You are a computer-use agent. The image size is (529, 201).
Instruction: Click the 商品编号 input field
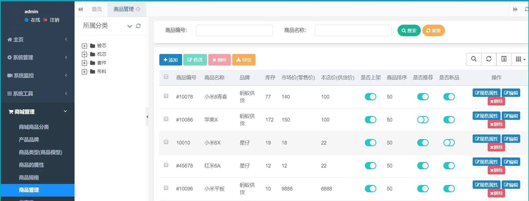[234, 30]
